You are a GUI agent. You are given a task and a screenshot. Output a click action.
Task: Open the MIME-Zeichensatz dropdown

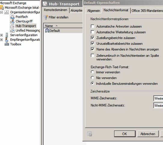158,98
